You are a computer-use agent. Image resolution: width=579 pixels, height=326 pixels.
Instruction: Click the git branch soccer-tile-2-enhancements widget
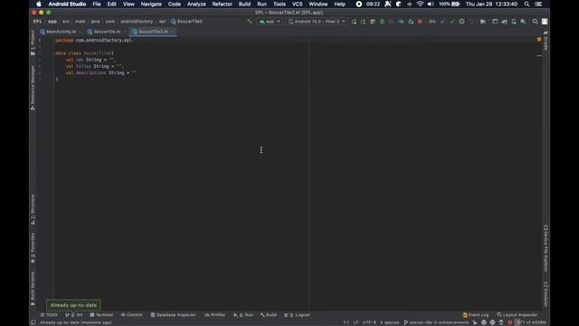coord(436,322)
